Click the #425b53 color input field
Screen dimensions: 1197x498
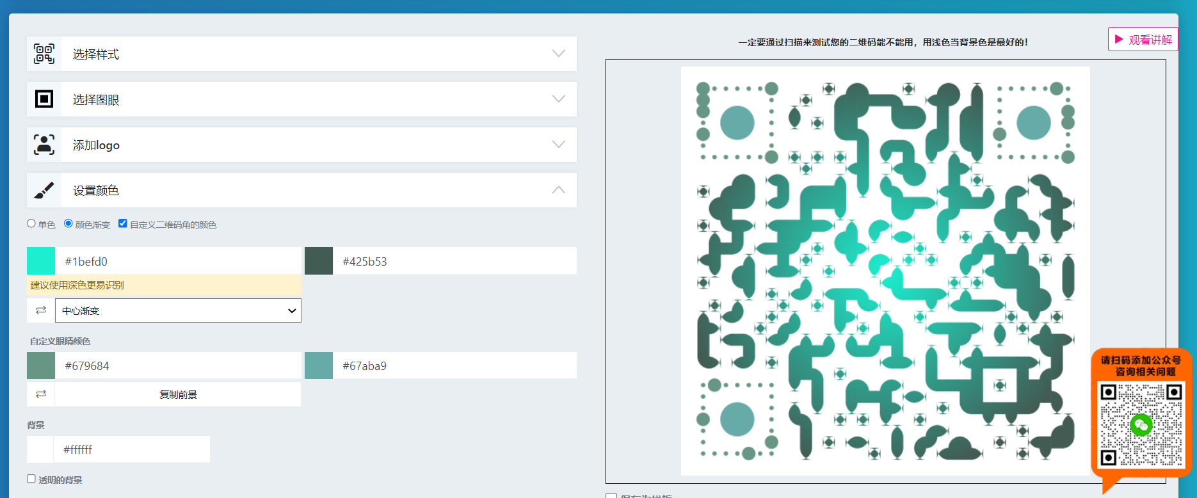[454, 261]
